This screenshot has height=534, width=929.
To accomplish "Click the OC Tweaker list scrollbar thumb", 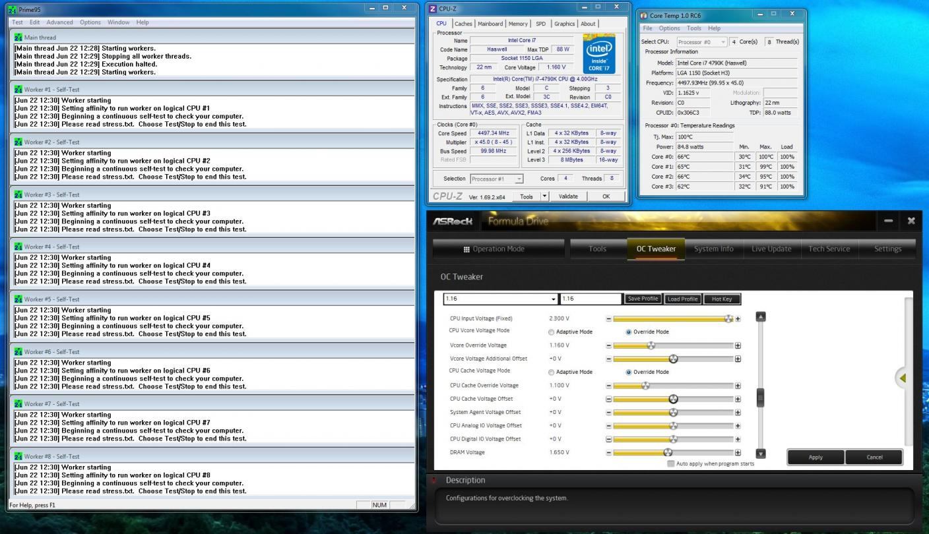I will point(760,397).
